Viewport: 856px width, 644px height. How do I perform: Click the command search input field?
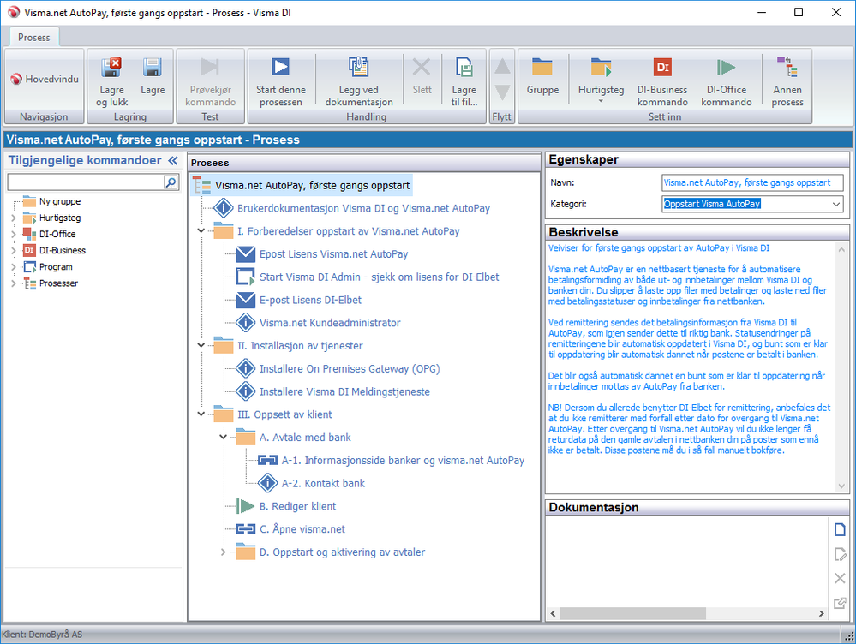[x=86, y=182]
